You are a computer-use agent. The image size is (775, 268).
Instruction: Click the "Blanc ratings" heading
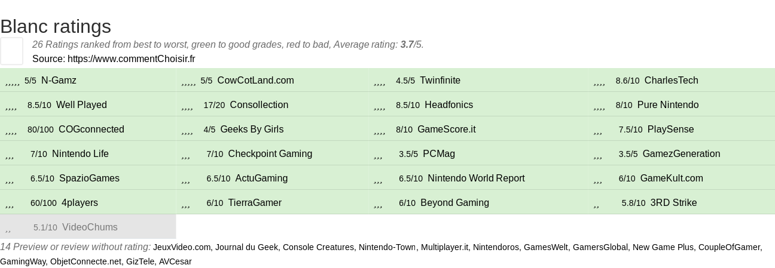56,26
